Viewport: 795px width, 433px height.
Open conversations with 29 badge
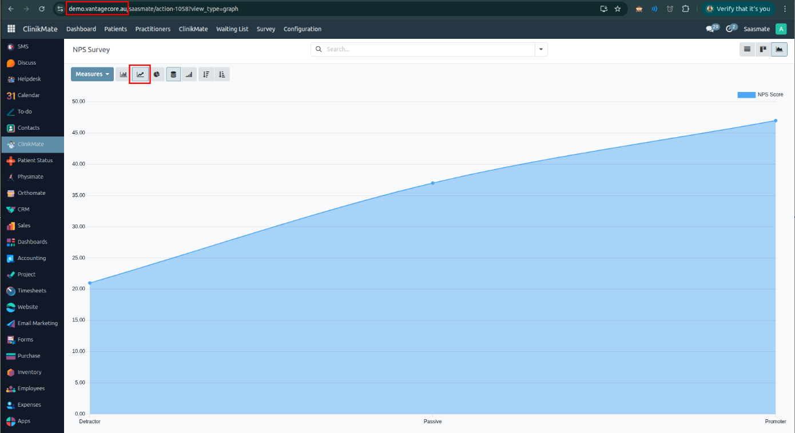click(x=711, y=29)
